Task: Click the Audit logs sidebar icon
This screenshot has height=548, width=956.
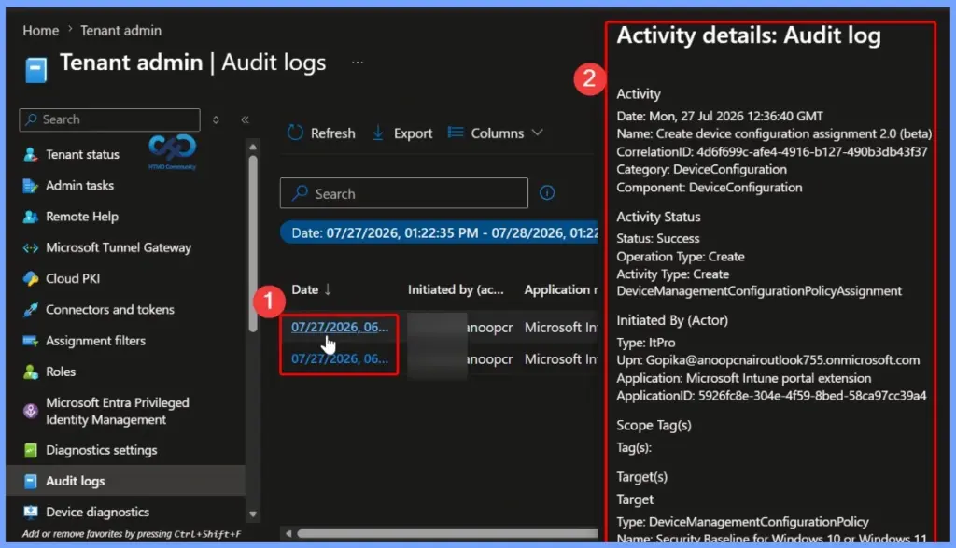Action: [x=31, y=482]
